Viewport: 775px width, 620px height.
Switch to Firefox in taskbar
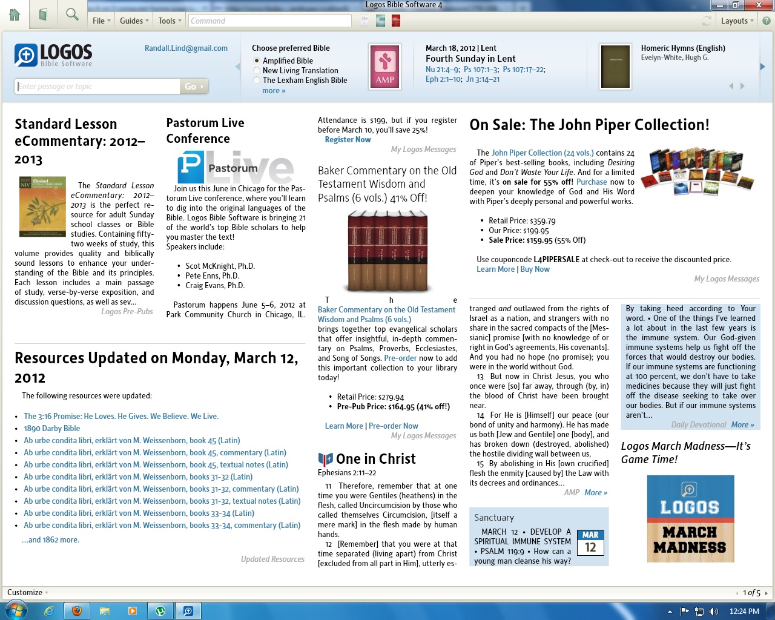tap(77, 611)
